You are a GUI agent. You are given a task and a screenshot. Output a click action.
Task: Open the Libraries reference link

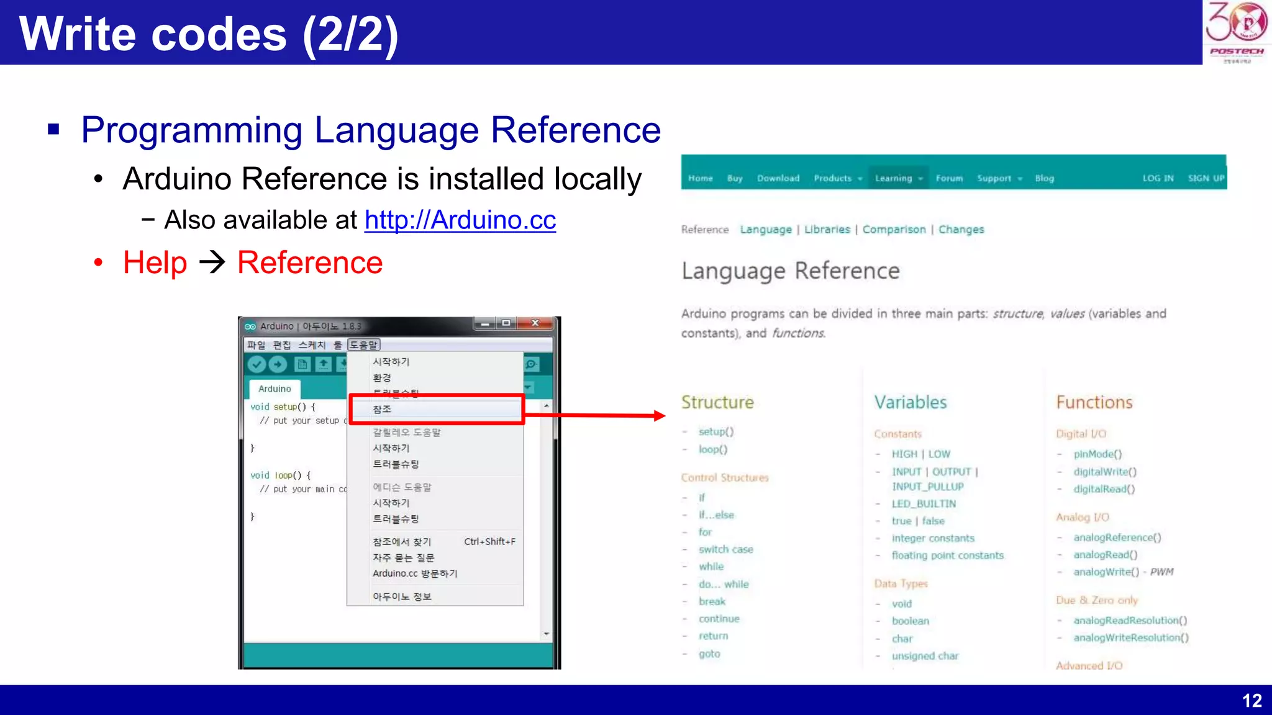point(827,230)
